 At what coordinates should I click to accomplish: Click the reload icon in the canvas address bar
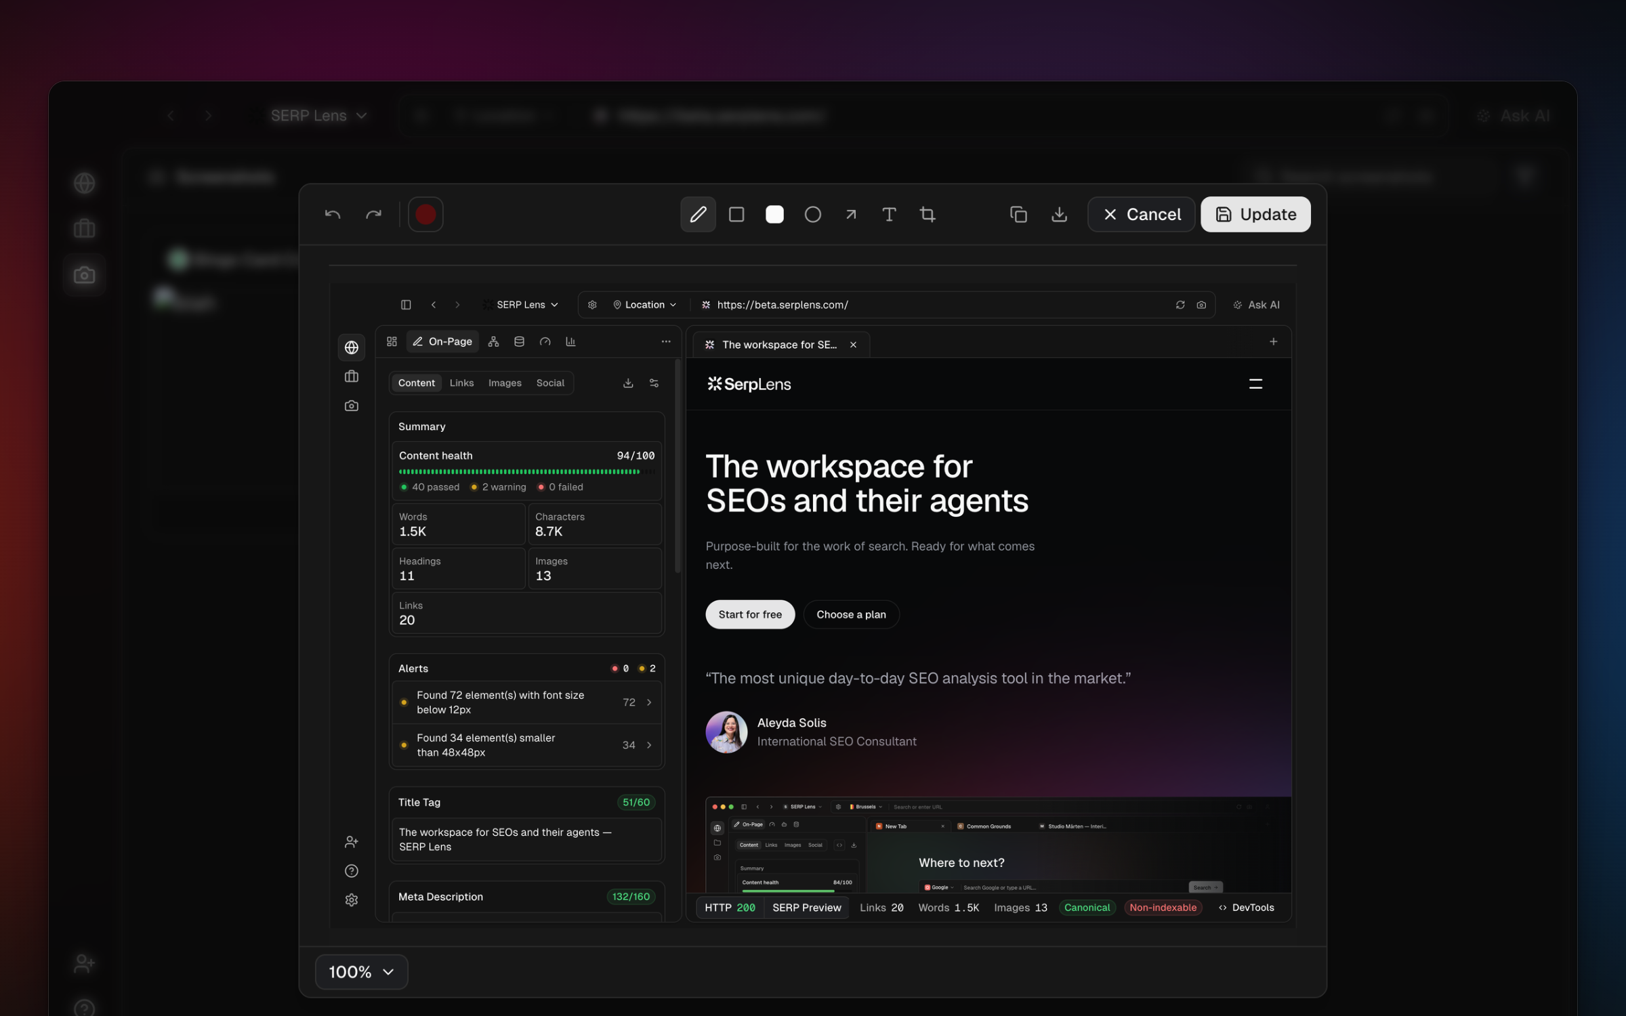tap(1180, 305)
